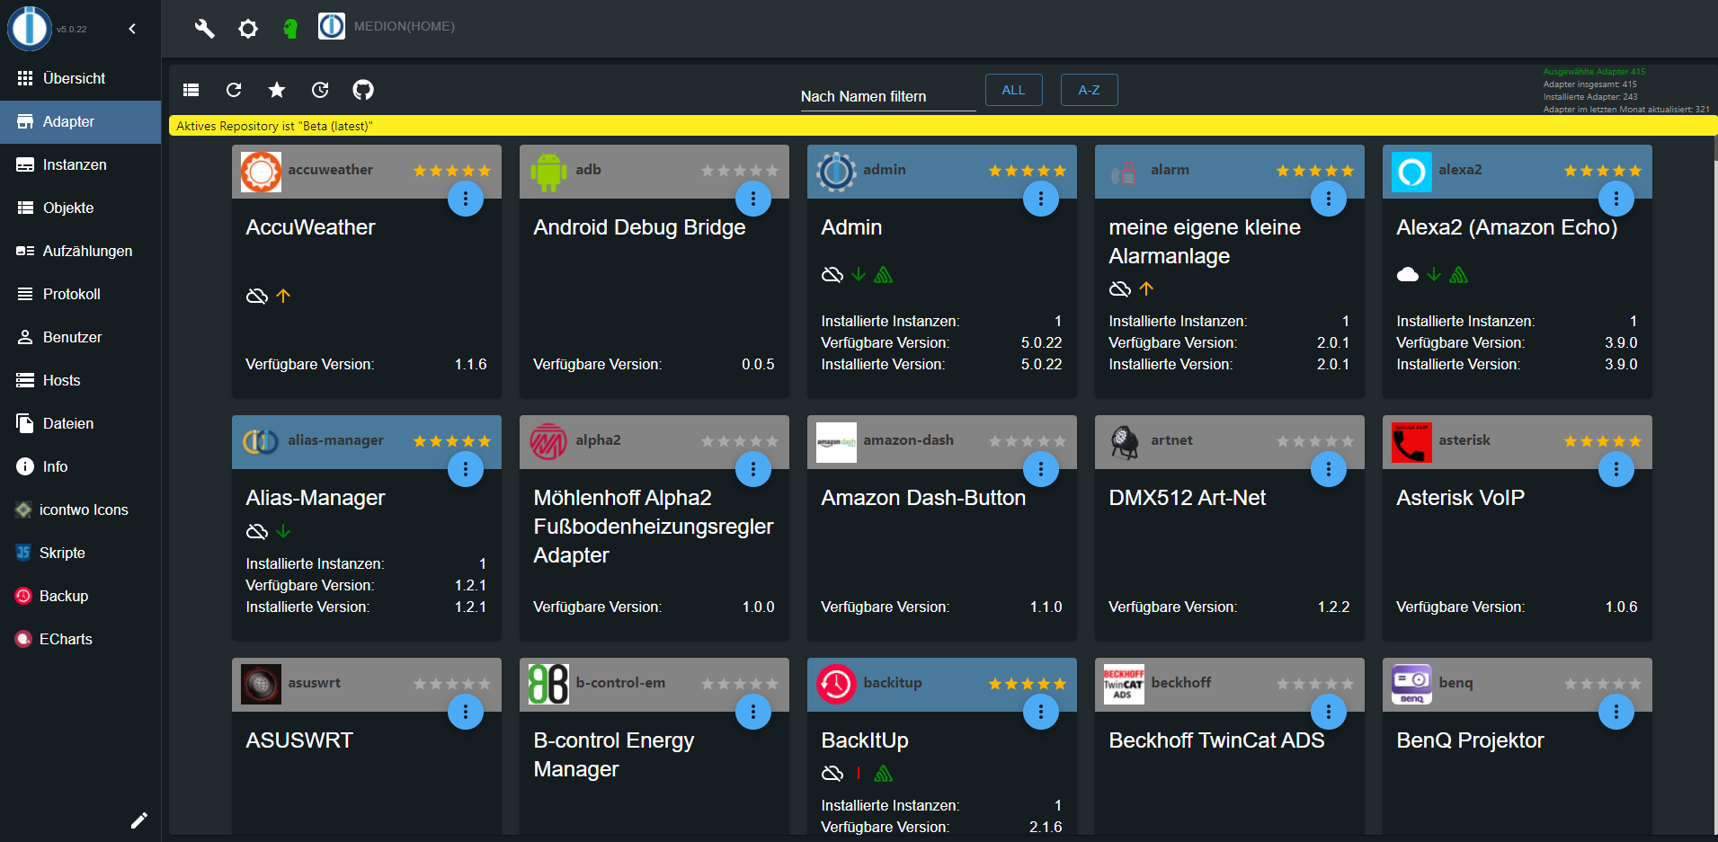Viewport: 1718px width, 842px height.
Task: Open B-control Energy Manager options menu
Action: pyautogui.click(x=753, y=712)
